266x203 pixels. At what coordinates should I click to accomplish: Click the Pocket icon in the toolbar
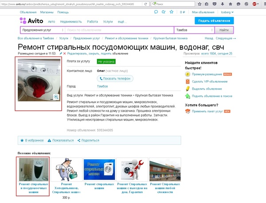[x=215, y=4]
